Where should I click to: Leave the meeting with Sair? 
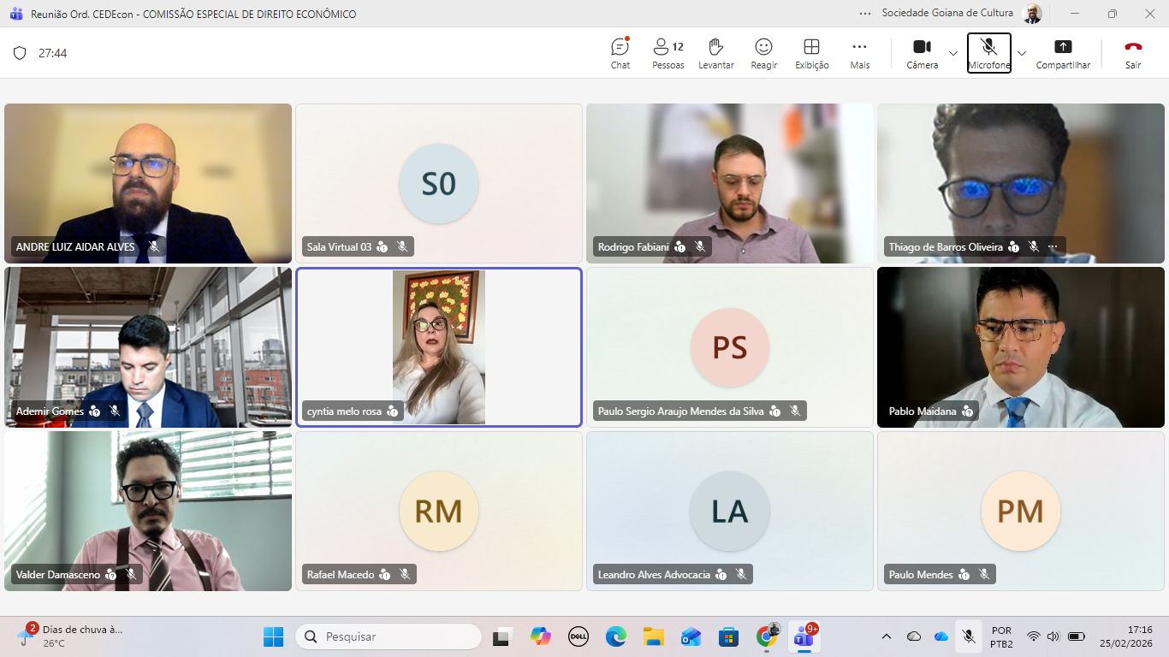[1133, 53]
